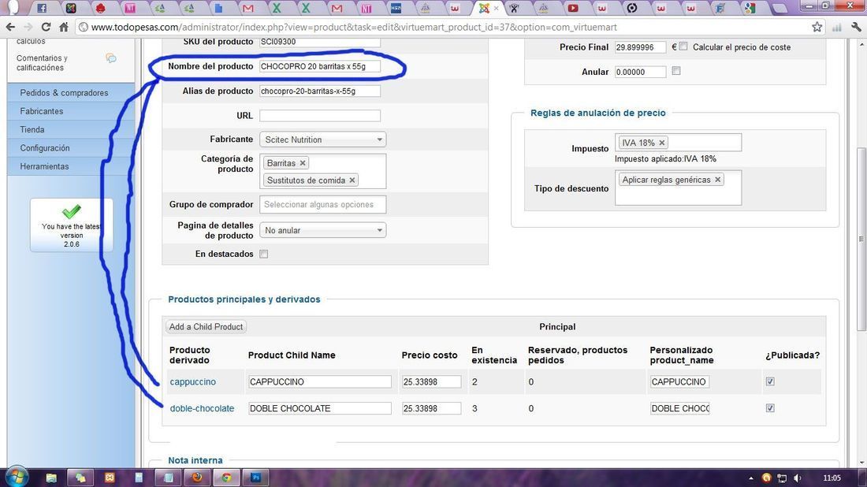Open Comentarios y calificaciones sidebar link
This screenshot has height=487, width=867.
coord(42,63)
